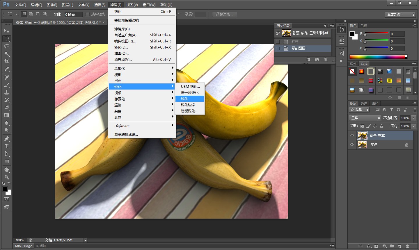Choose 锐化 in the sharpen submenu
The width and height of the screenshot is (419, 250).
(190, 99)
